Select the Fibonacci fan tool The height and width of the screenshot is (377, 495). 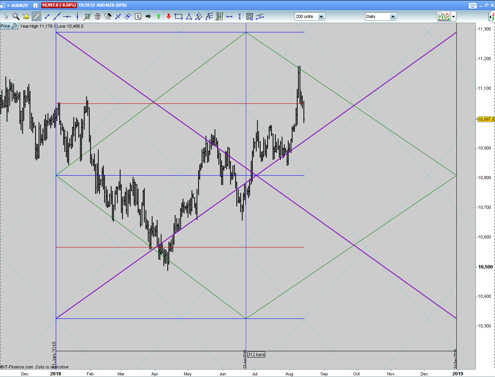click(209, 16)
